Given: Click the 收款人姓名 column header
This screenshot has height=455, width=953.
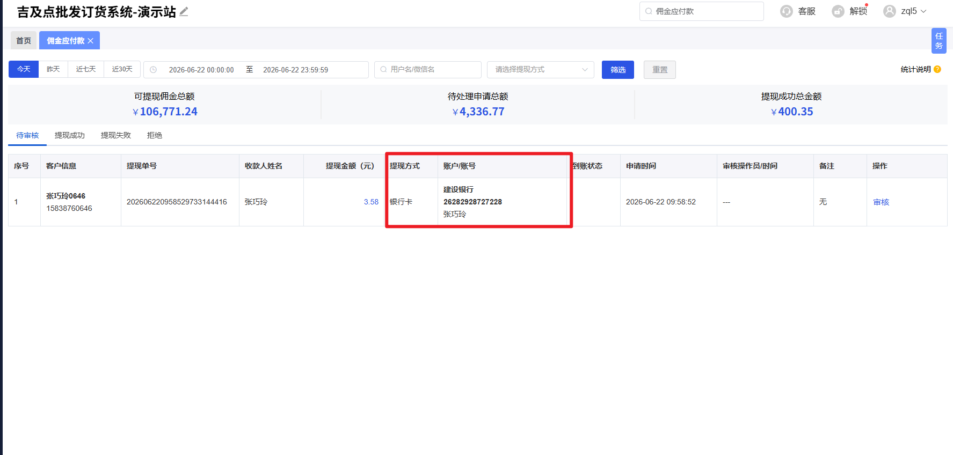Looking at the screenshot, I should pos(264,166).
